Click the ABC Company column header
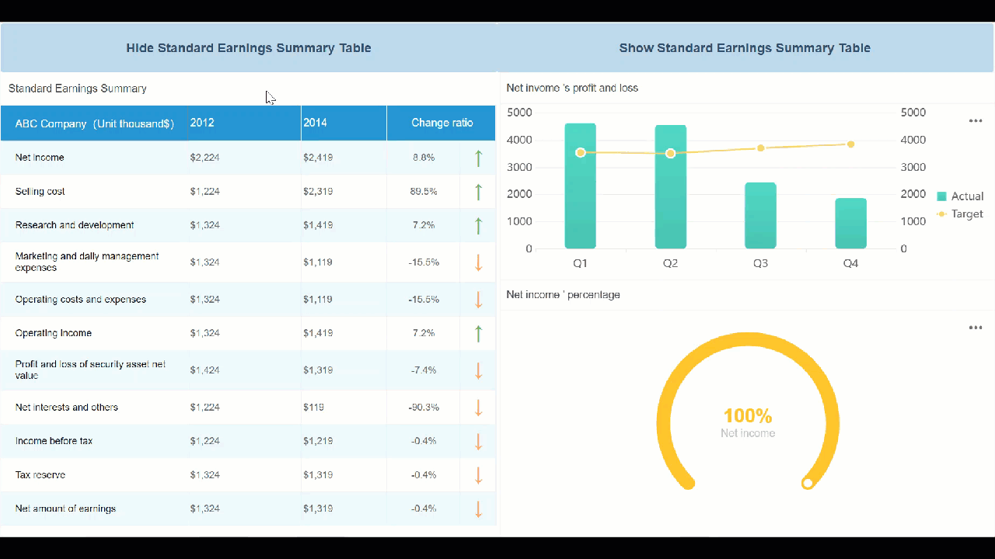 click(x=95, y=123)
